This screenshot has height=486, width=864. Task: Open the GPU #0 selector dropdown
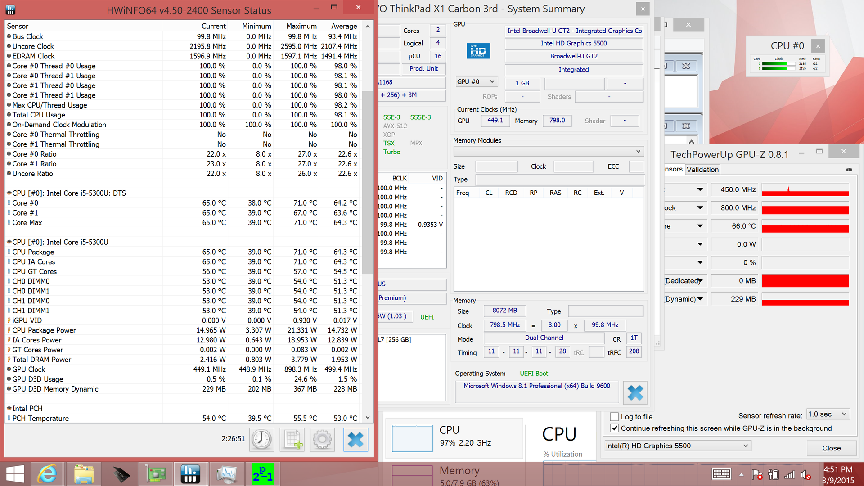pyautogui.click(x=476, y=82)
